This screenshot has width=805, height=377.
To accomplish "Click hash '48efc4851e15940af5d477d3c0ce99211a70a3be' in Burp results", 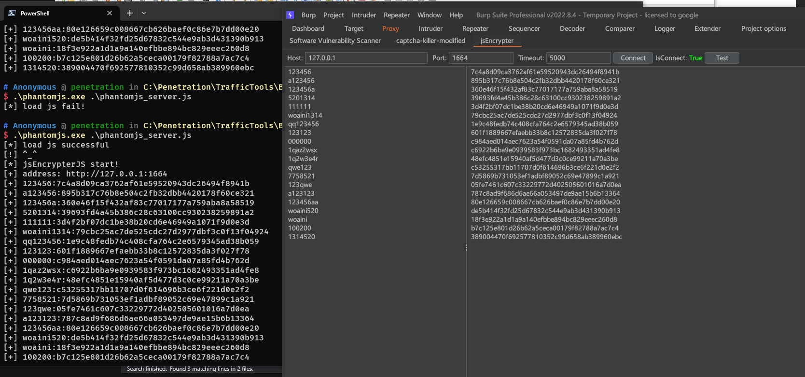I will [544, 159].
